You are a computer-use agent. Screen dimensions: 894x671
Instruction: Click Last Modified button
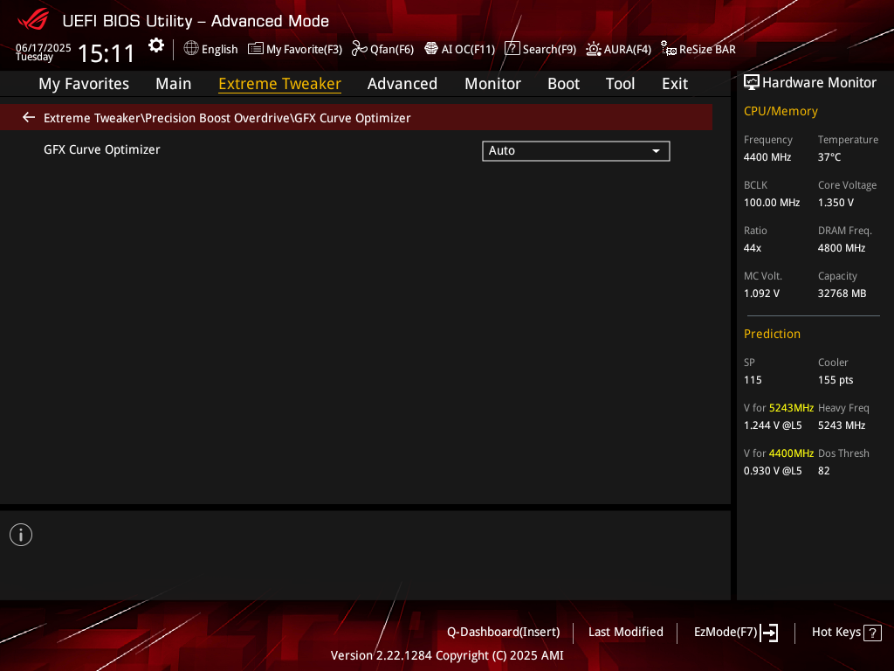pyautogui.click(x=625, y=633)
